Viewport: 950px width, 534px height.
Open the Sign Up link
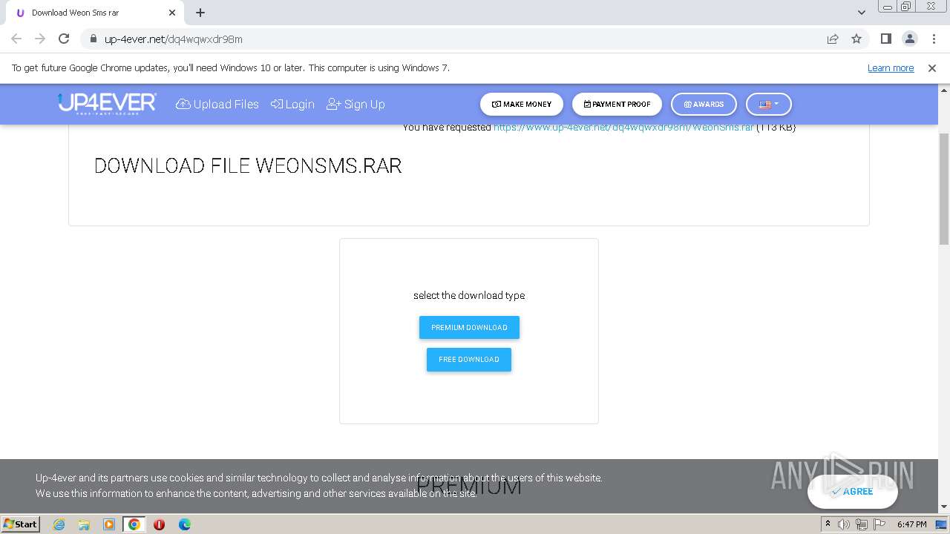[356, 104]
